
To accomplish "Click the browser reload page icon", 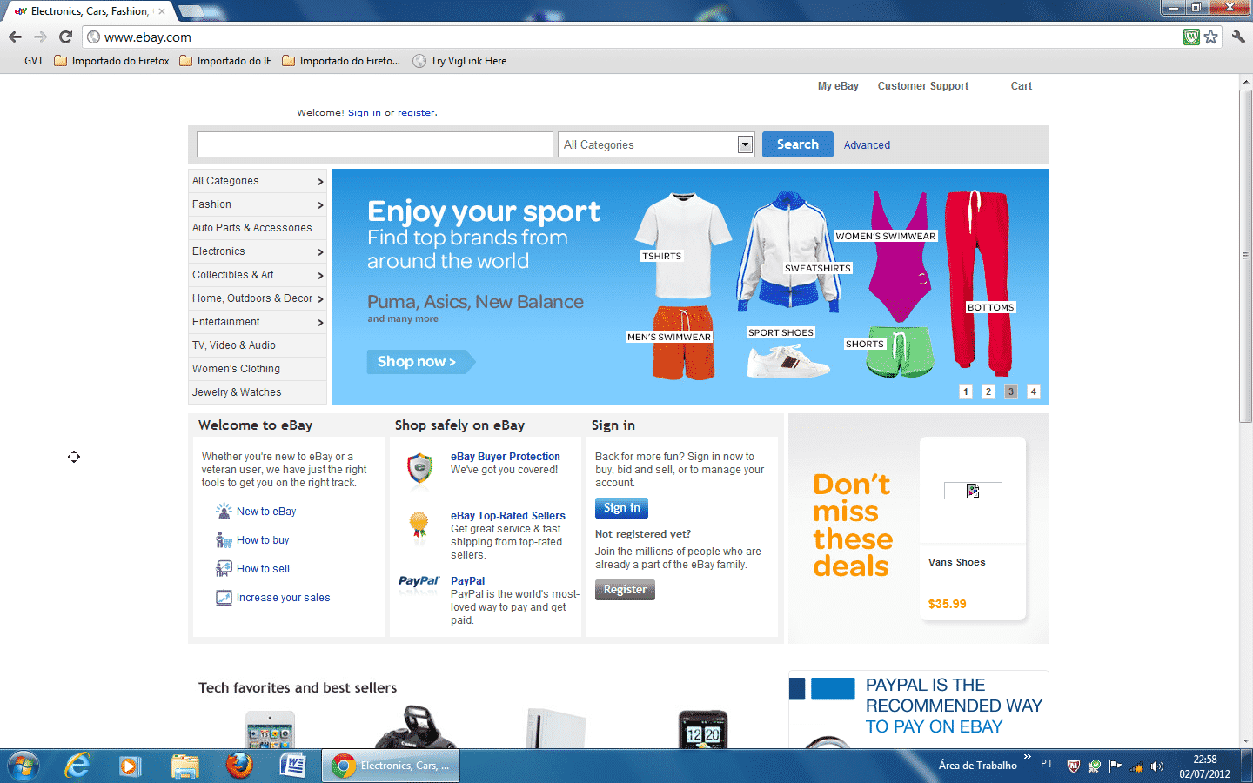I will (x=65, y=37).
